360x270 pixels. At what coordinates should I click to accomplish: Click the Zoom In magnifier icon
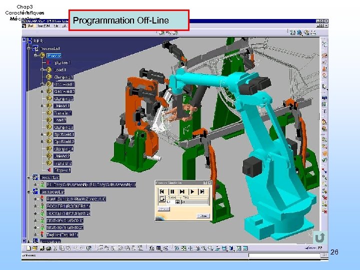click(x=203, y=248)
